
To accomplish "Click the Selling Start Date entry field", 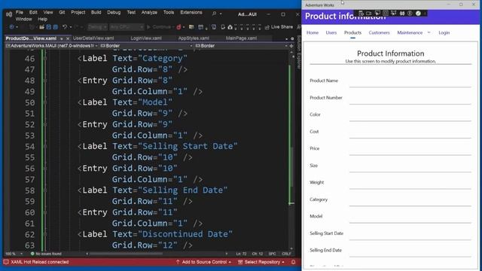I will click(x=410, y=233).
